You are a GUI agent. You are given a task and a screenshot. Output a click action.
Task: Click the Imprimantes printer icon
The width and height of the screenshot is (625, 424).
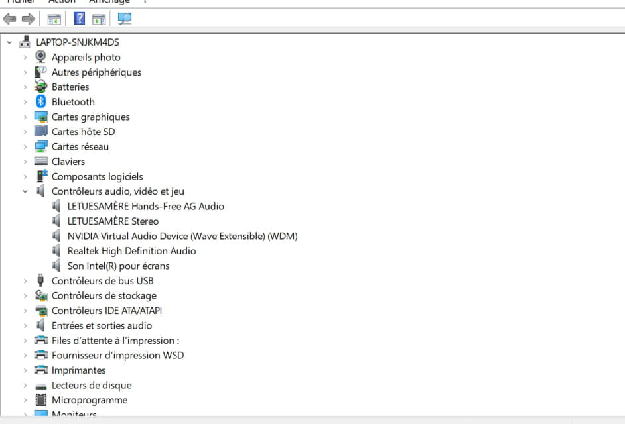pos(40,370)
